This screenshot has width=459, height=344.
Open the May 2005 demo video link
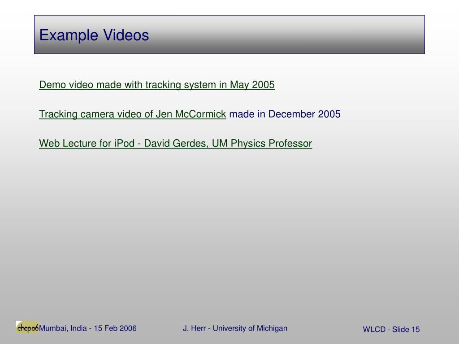(x=157, y=85)
